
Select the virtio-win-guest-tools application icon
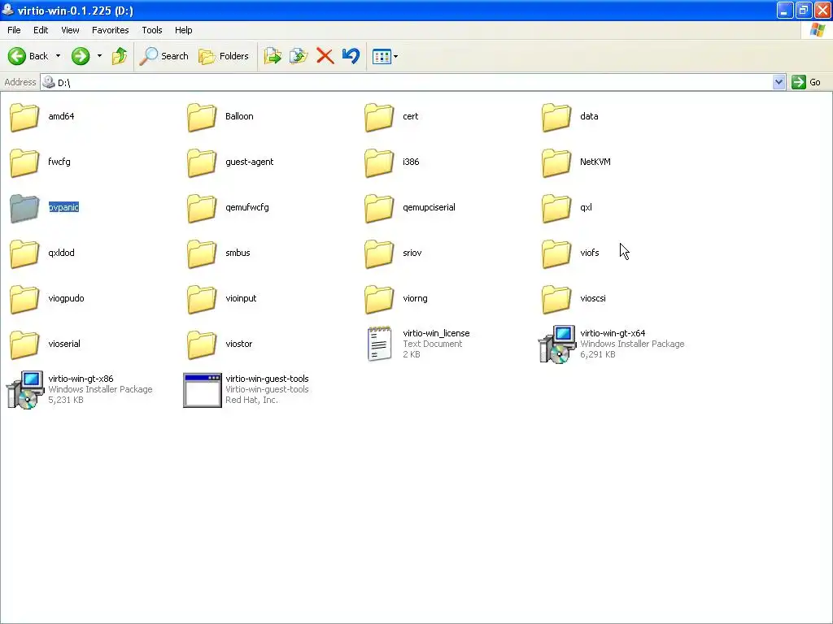pos(202,390)
